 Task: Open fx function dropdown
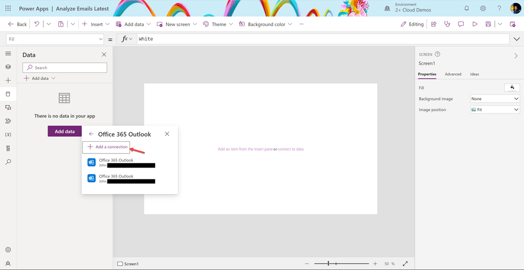point(126,39)
